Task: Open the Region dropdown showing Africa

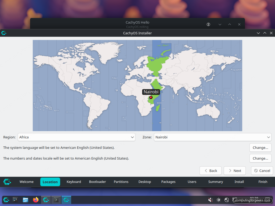Action: click(77, 137)
